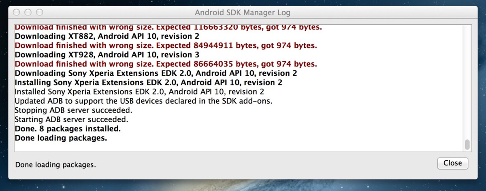Screen dimensions: 486x191
Task: Click the bold 'Done loading packages.' log line
Action: (61, 138)
